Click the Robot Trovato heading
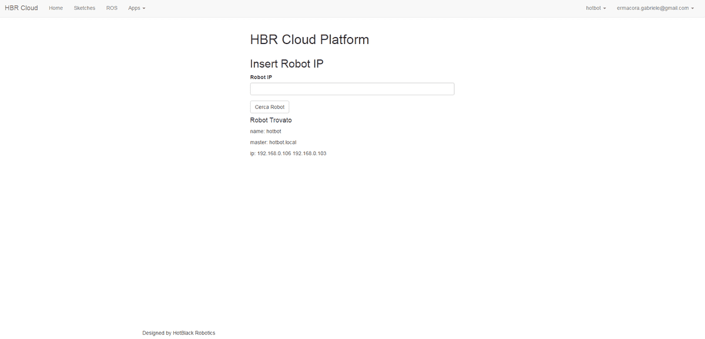 [x=270, y=119]
